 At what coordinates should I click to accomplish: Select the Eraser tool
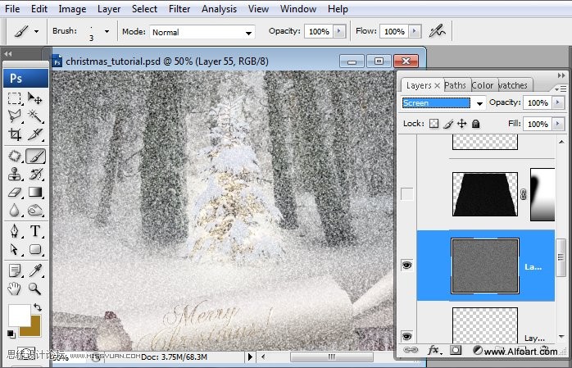(x=15, y=193)
